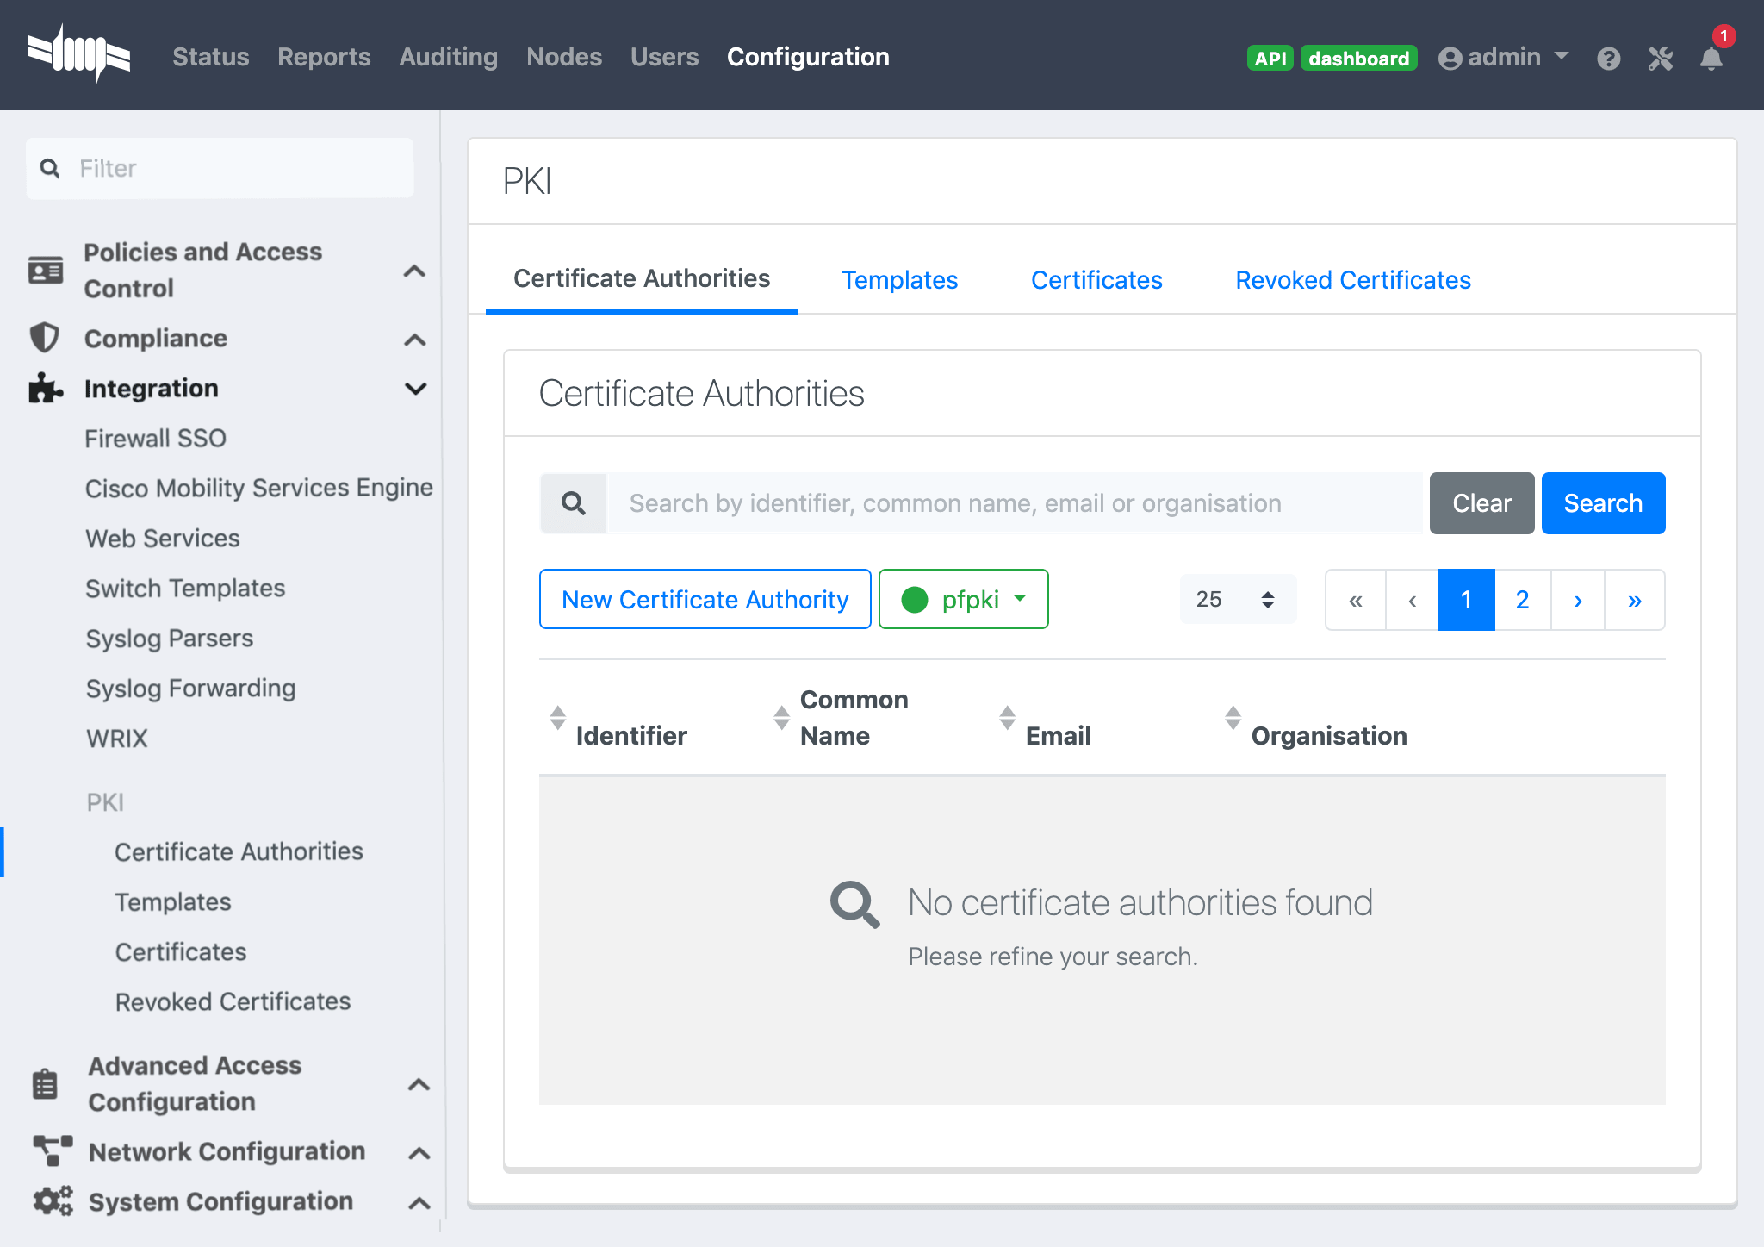Open the Revoked Certificates tab
The width and height of the screenshot is (1764, 1247).
tap(1351, 279)
